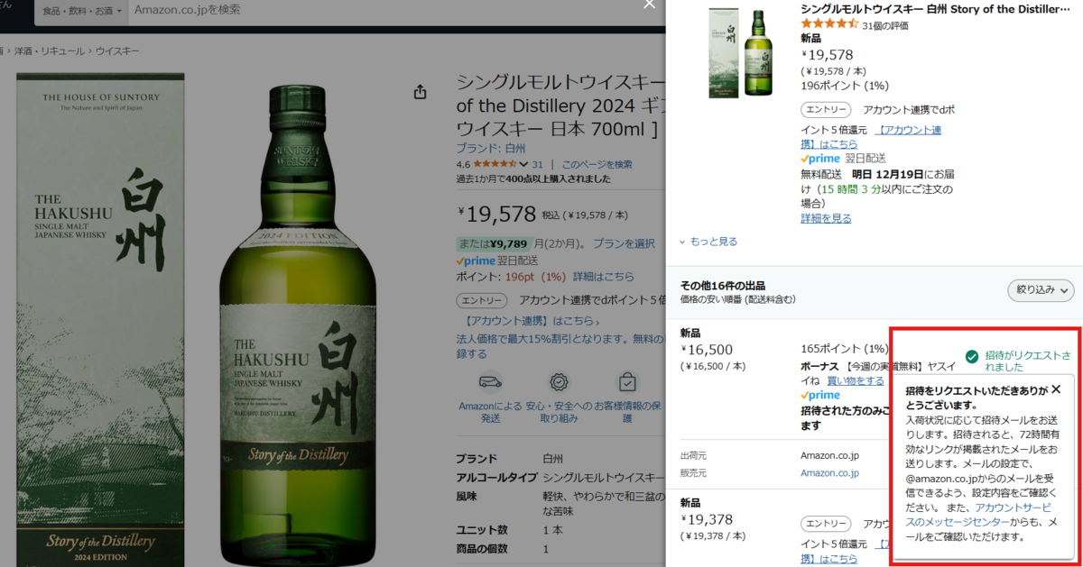
Task: Click the star rating in side panel
Action: click(x=829, y=24)
